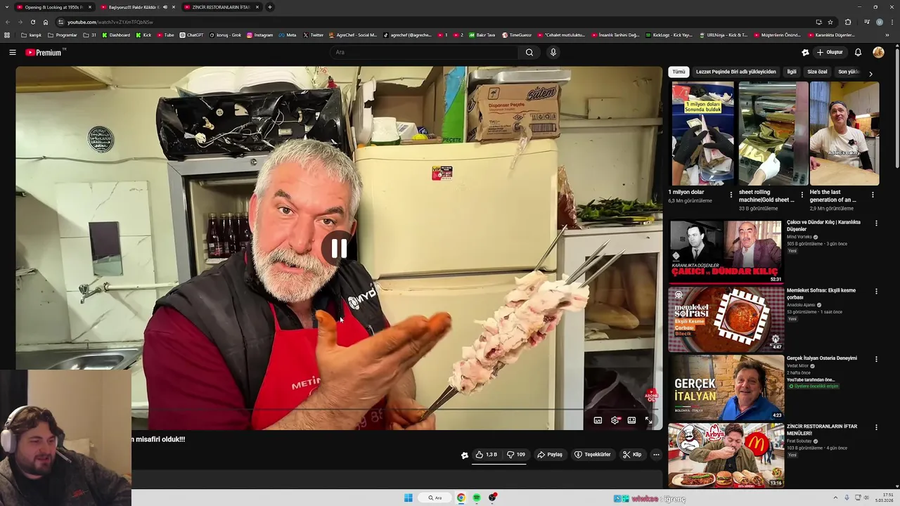This screenshot has height=506, width=900.
Task: Share the video via Paylaş
Action: 550,455
